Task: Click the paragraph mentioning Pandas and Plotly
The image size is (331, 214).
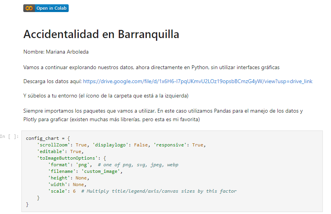Action: tap(163, 115)
